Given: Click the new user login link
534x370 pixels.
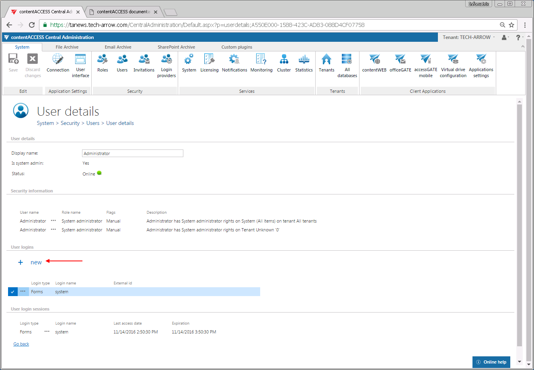Looking at the screenshot, I should click(36, 262).
